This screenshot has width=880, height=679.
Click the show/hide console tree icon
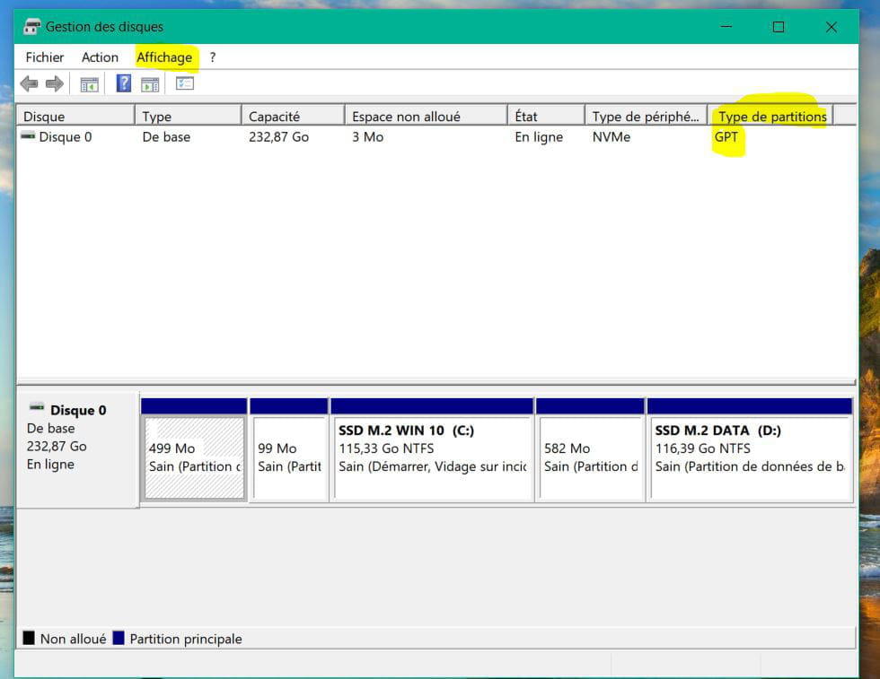click(89, 84)
